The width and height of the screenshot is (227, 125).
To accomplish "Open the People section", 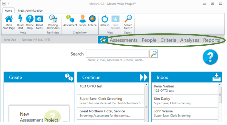I will click(x=149, y=40).
